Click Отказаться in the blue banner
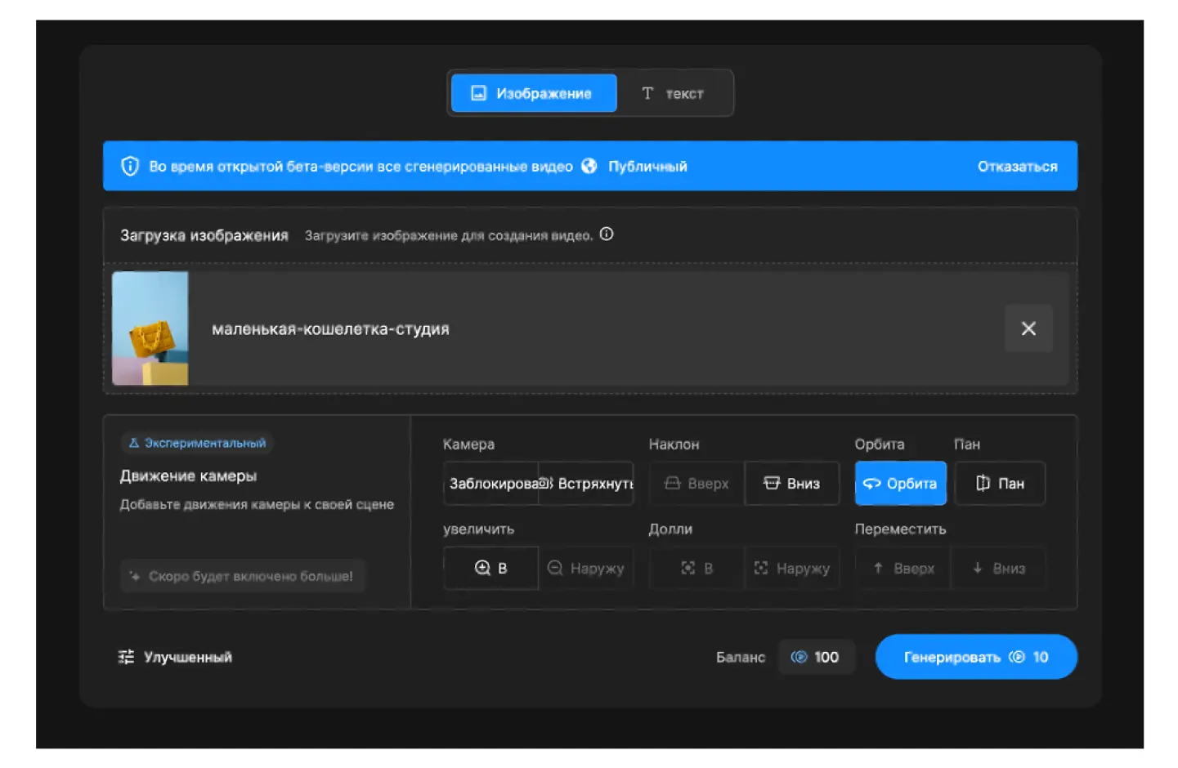This screenshot has height=768, width=1178. pos(1017,167)
